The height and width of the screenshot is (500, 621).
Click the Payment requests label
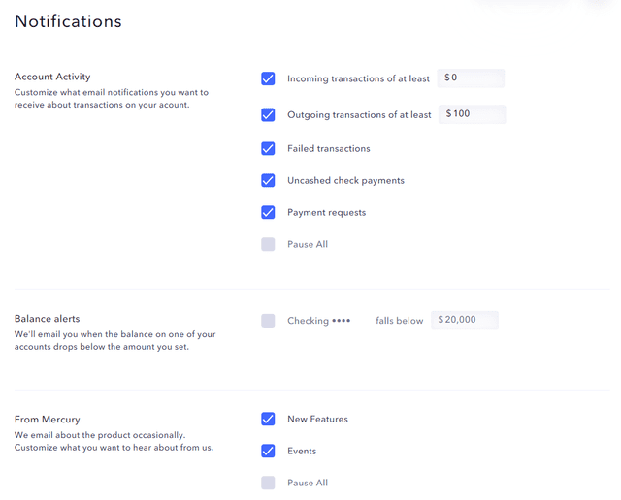tap(327, 213)
